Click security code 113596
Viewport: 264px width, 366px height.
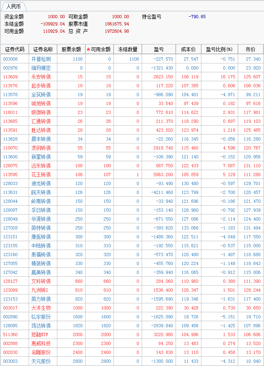pyautogui.click(x=10, y=103)
